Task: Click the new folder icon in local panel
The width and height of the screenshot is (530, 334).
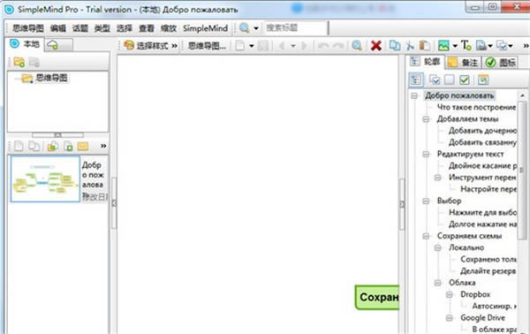Action: pos(19,62)
